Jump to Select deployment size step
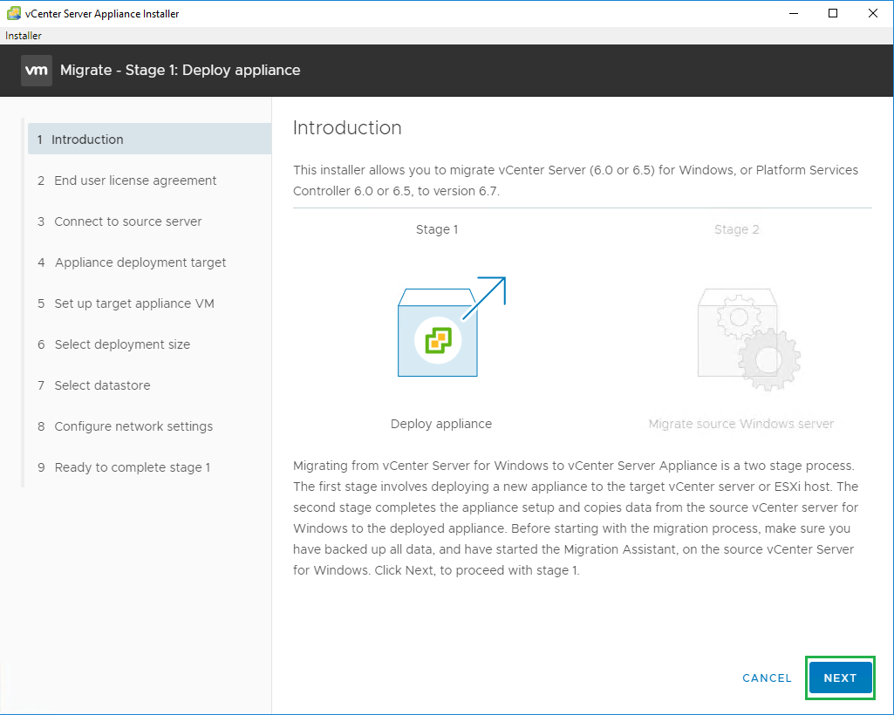 pyautogui.click(x=122, y=344)
